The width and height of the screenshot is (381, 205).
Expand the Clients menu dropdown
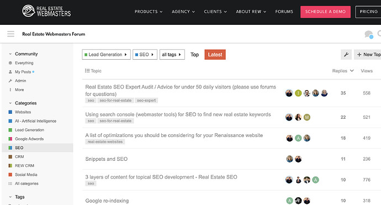coord(215,12)
